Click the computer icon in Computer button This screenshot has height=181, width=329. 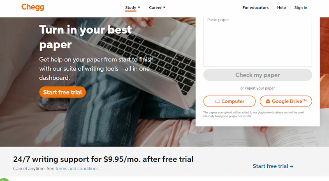coord(218,102)
